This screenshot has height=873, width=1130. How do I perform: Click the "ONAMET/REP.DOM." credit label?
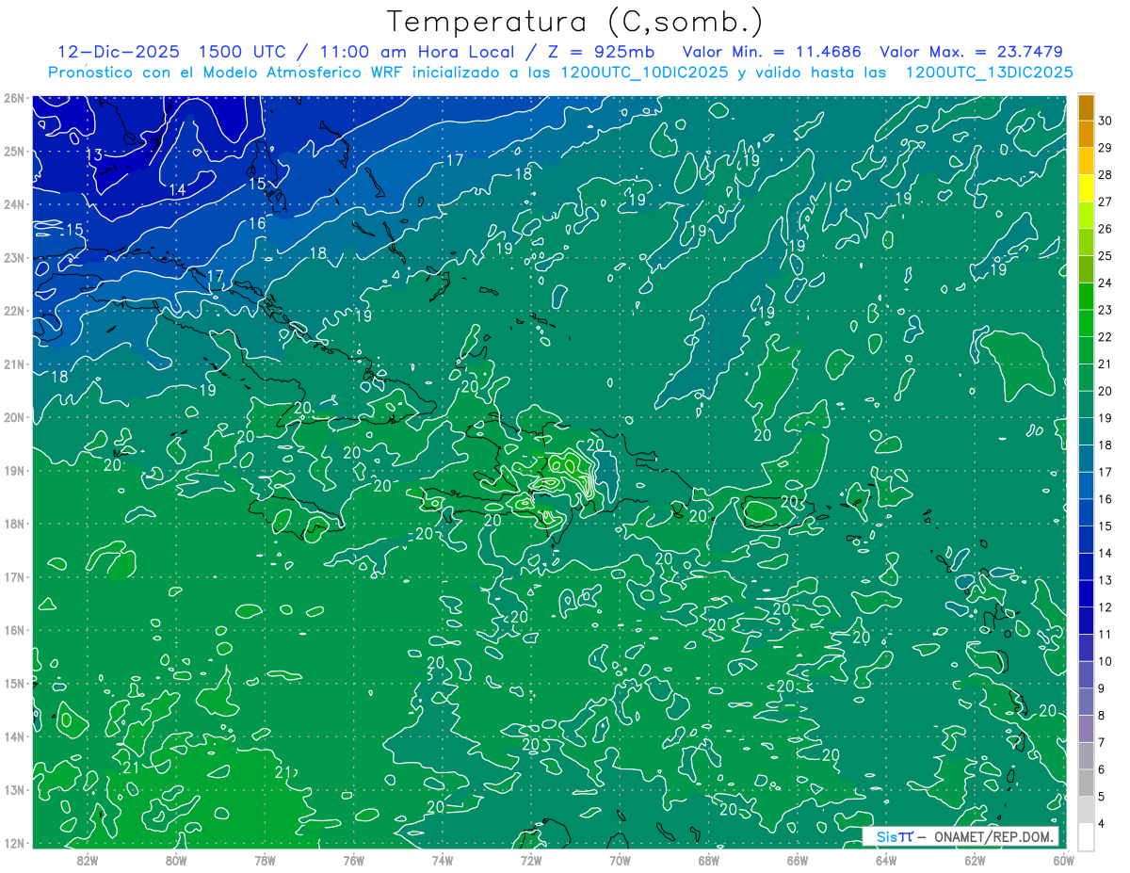pyautogui.click(x=993, y=836)
